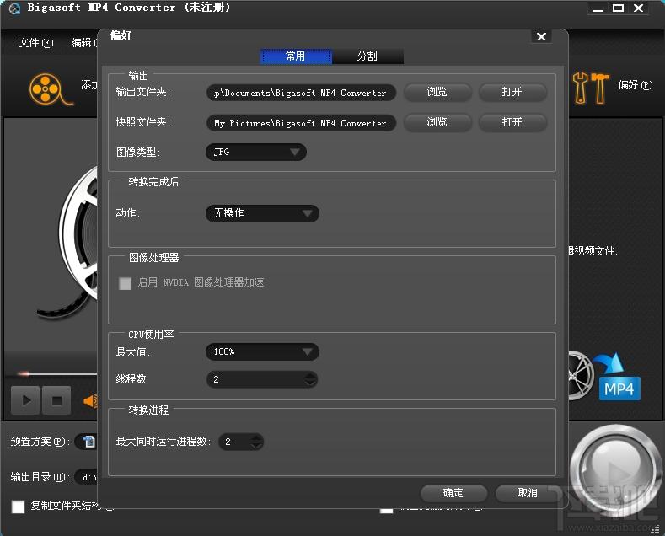Click the Add File film reel icon
The image size is (665, 536).
point(50,89)
